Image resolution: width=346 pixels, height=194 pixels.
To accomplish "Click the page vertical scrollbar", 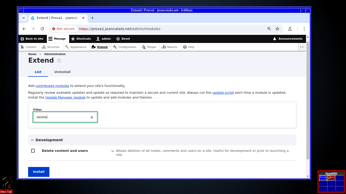I will tap(308, 100).
